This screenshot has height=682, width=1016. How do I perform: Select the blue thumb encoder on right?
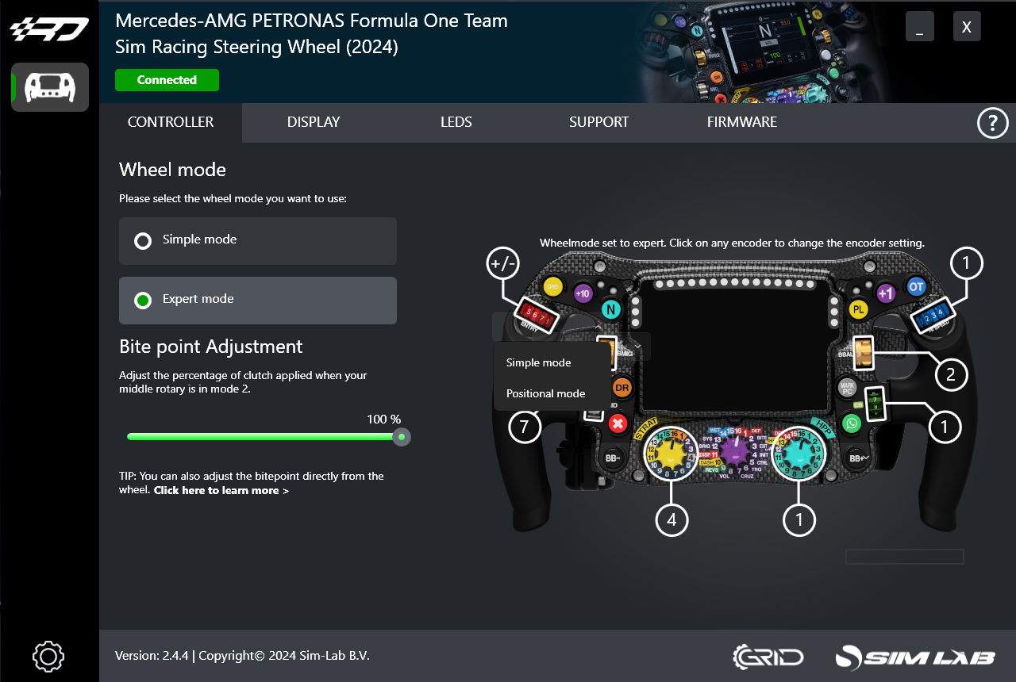[x=934, y=314]
